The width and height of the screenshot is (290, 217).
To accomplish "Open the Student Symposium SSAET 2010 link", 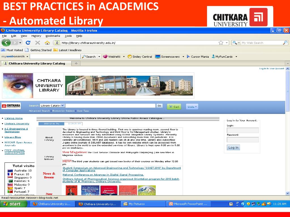I will 122,169.
